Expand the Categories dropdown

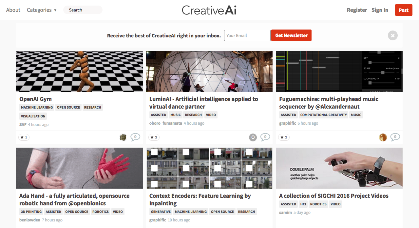42,10
